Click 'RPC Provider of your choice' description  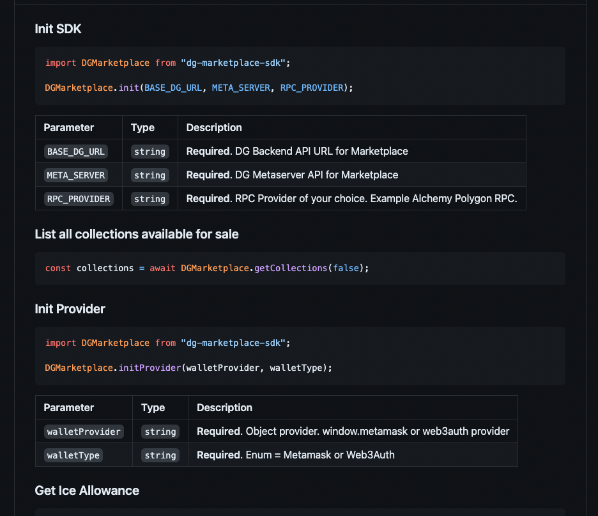(x=351, y=198)
